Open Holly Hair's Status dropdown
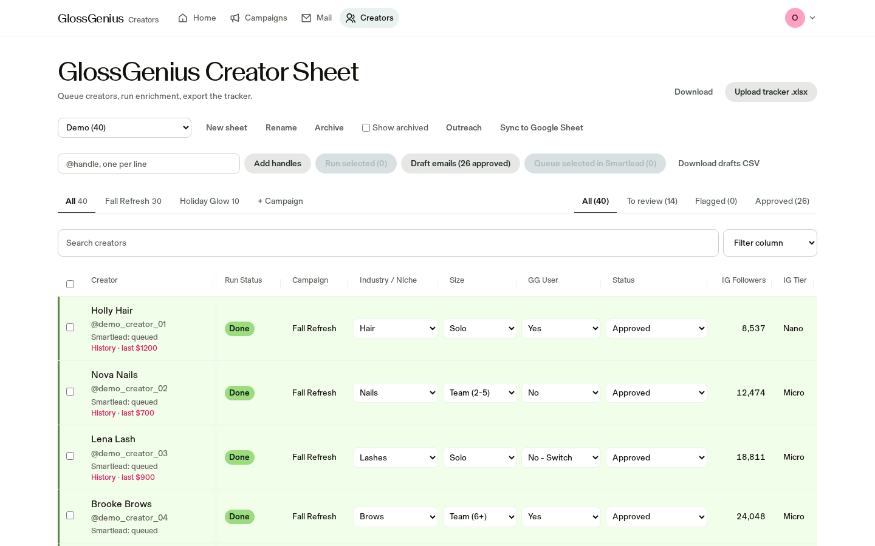Screen dimensions: 875x546 [x=656, y=328]
